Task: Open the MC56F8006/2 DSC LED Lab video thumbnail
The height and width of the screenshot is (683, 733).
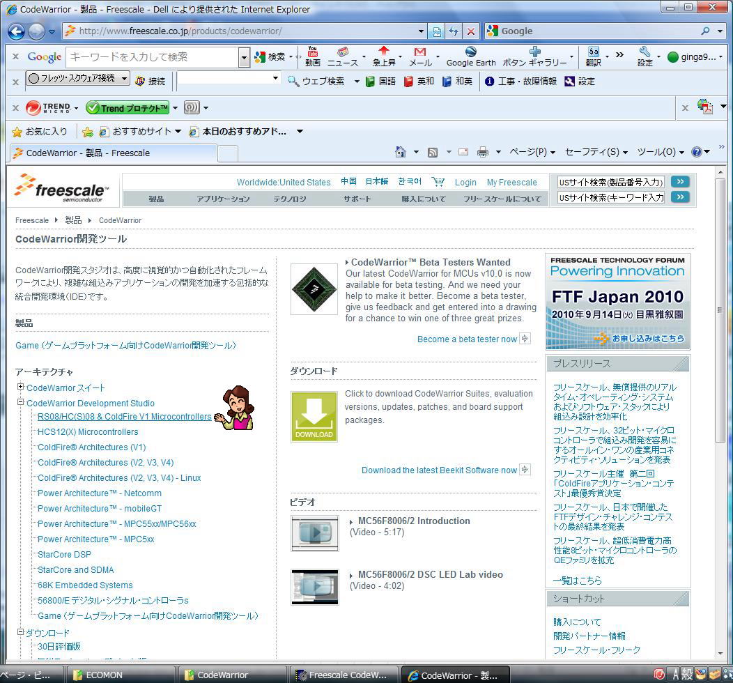Action: [x=315, y=587]
